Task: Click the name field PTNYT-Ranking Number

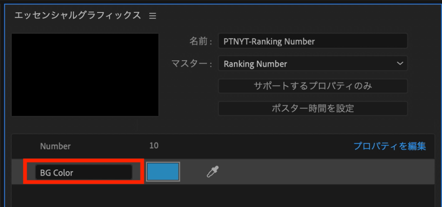Action: [x=313, y=42]
